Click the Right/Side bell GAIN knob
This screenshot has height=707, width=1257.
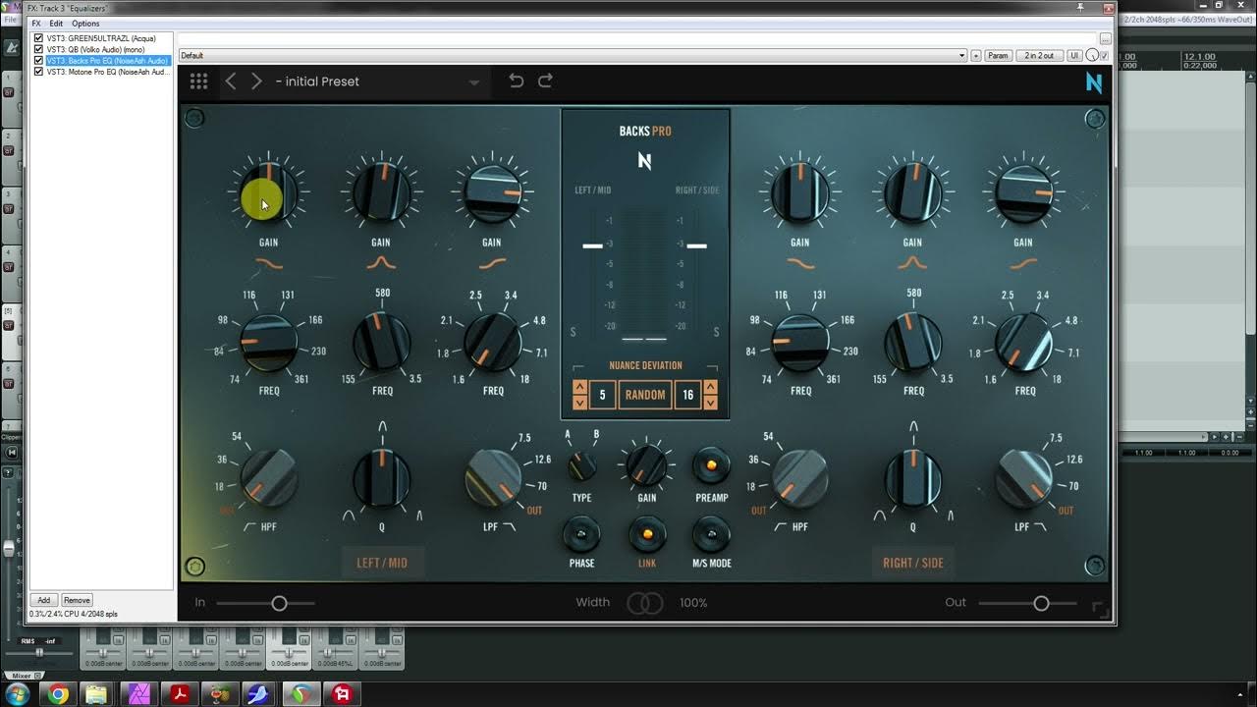click(x=912, y=191)
